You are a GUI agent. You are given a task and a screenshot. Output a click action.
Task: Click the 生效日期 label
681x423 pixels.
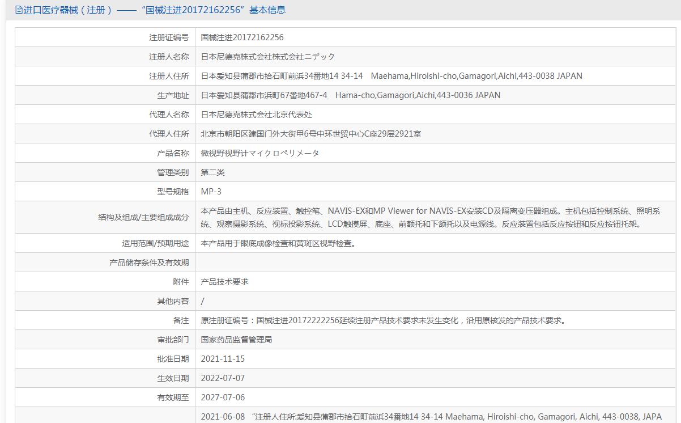(173, 378)
